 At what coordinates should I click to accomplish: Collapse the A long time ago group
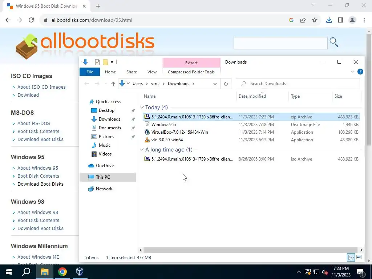142,150
